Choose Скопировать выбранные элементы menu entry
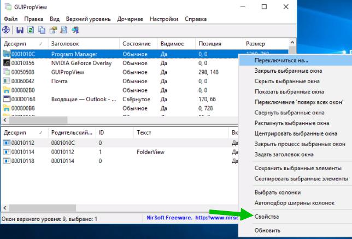 pyautogui.click(x=295, y=179)
